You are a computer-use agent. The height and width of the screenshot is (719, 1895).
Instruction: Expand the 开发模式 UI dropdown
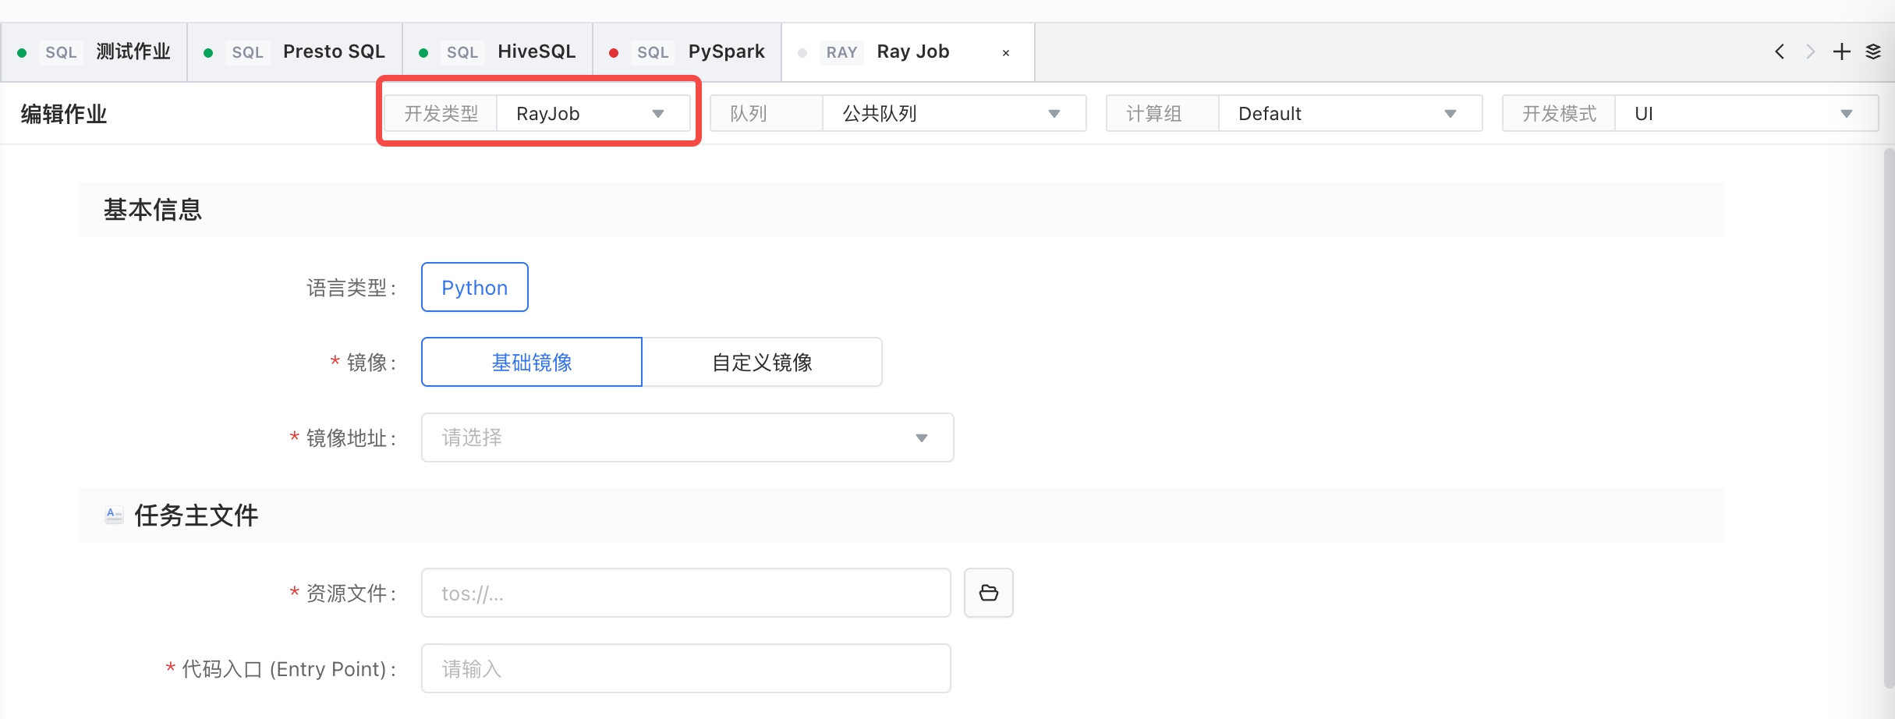[x=1745, y=114]
